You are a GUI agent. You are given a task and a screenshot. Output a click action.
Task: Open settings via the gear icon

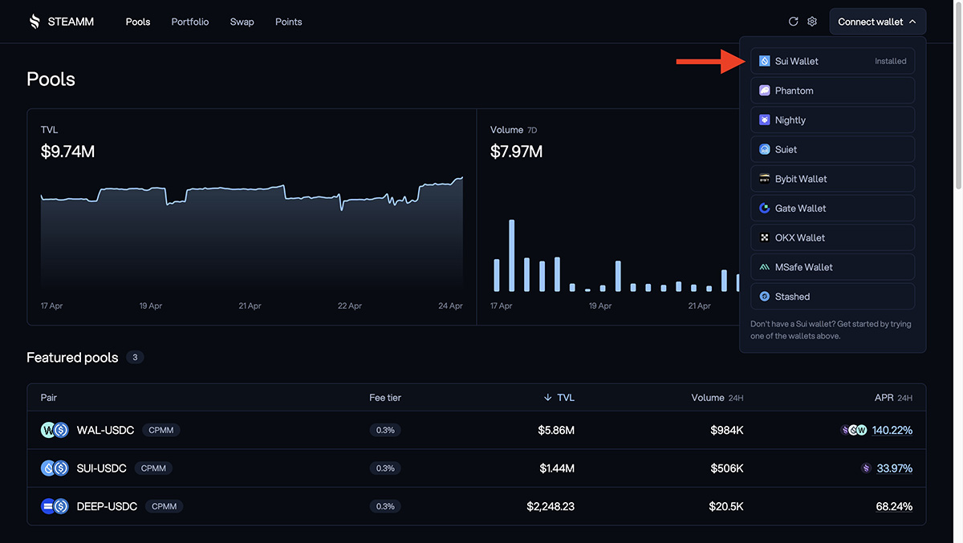tap(812, 22)
